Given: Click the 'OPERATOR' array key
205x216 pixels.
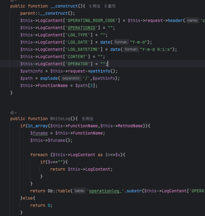Looking at the screenshot, I should click(78, 64).
